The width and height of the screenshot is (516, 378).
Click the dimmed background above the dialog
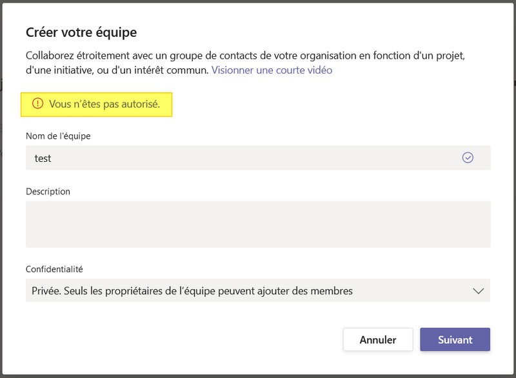[258, 4]
